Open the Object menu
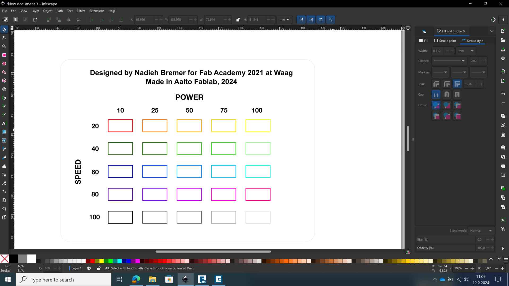This screenshot has height=286, width=509. (47, 11)
